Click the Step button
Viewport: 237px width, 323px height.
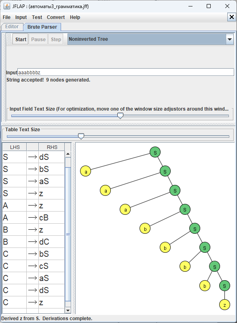(x=56, y=39)
